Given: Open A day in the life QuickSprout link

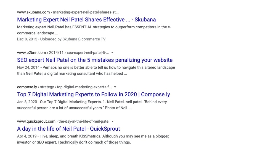Looking at the screenshot, I should pos(68,129).
